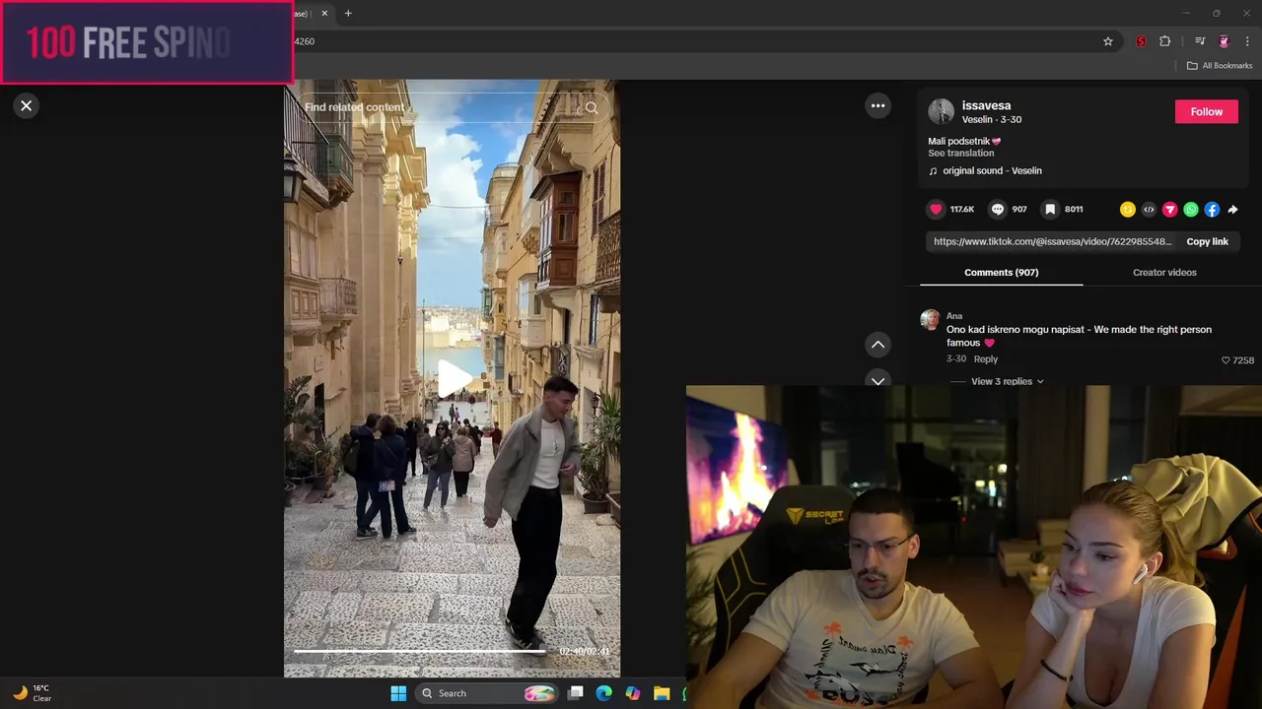Click the embed code icon
Screen dimensions: 1262x709
tap(1149, 209)
